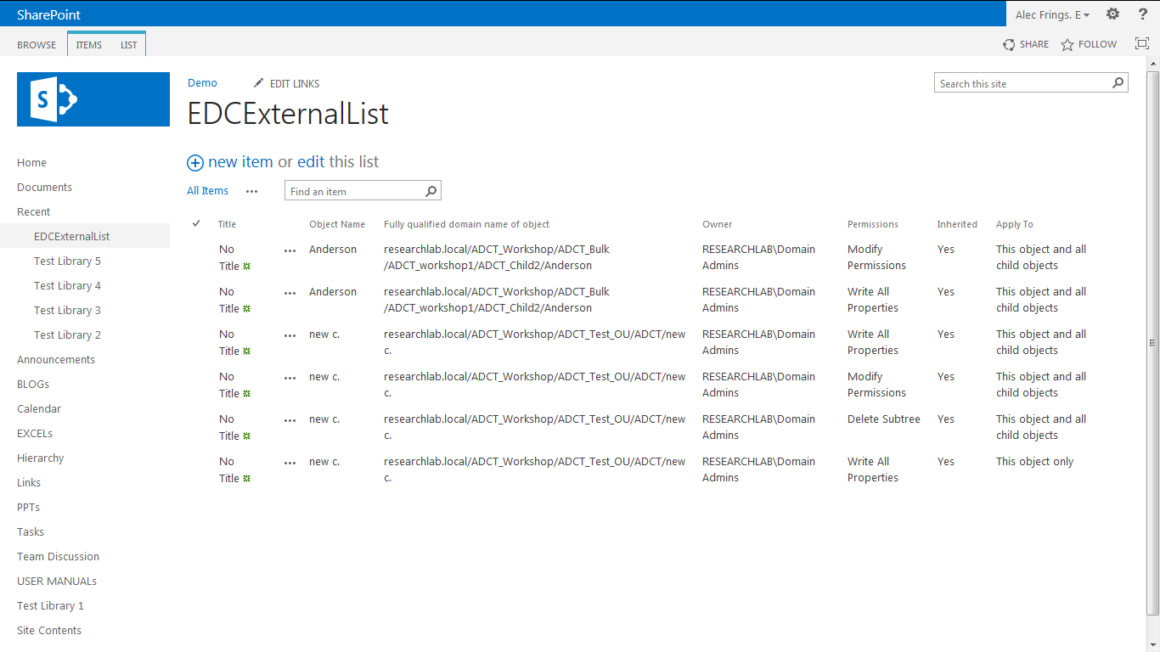Switch to the ITEMS ribbon tab

click(89, 45)
